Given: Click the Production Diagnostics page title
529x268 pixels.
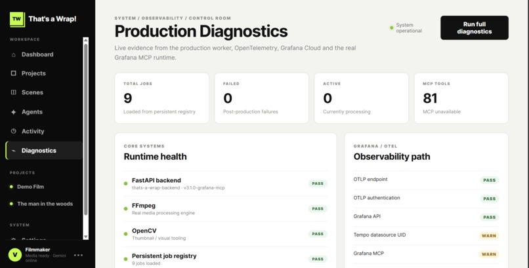Looking at the screenshot, I should [x=201, y=31].
